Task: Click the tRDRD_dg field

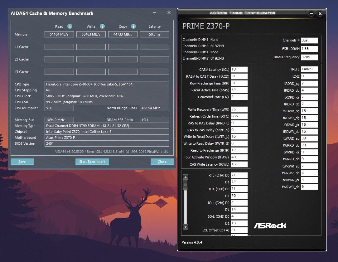Action: [309, 90]
